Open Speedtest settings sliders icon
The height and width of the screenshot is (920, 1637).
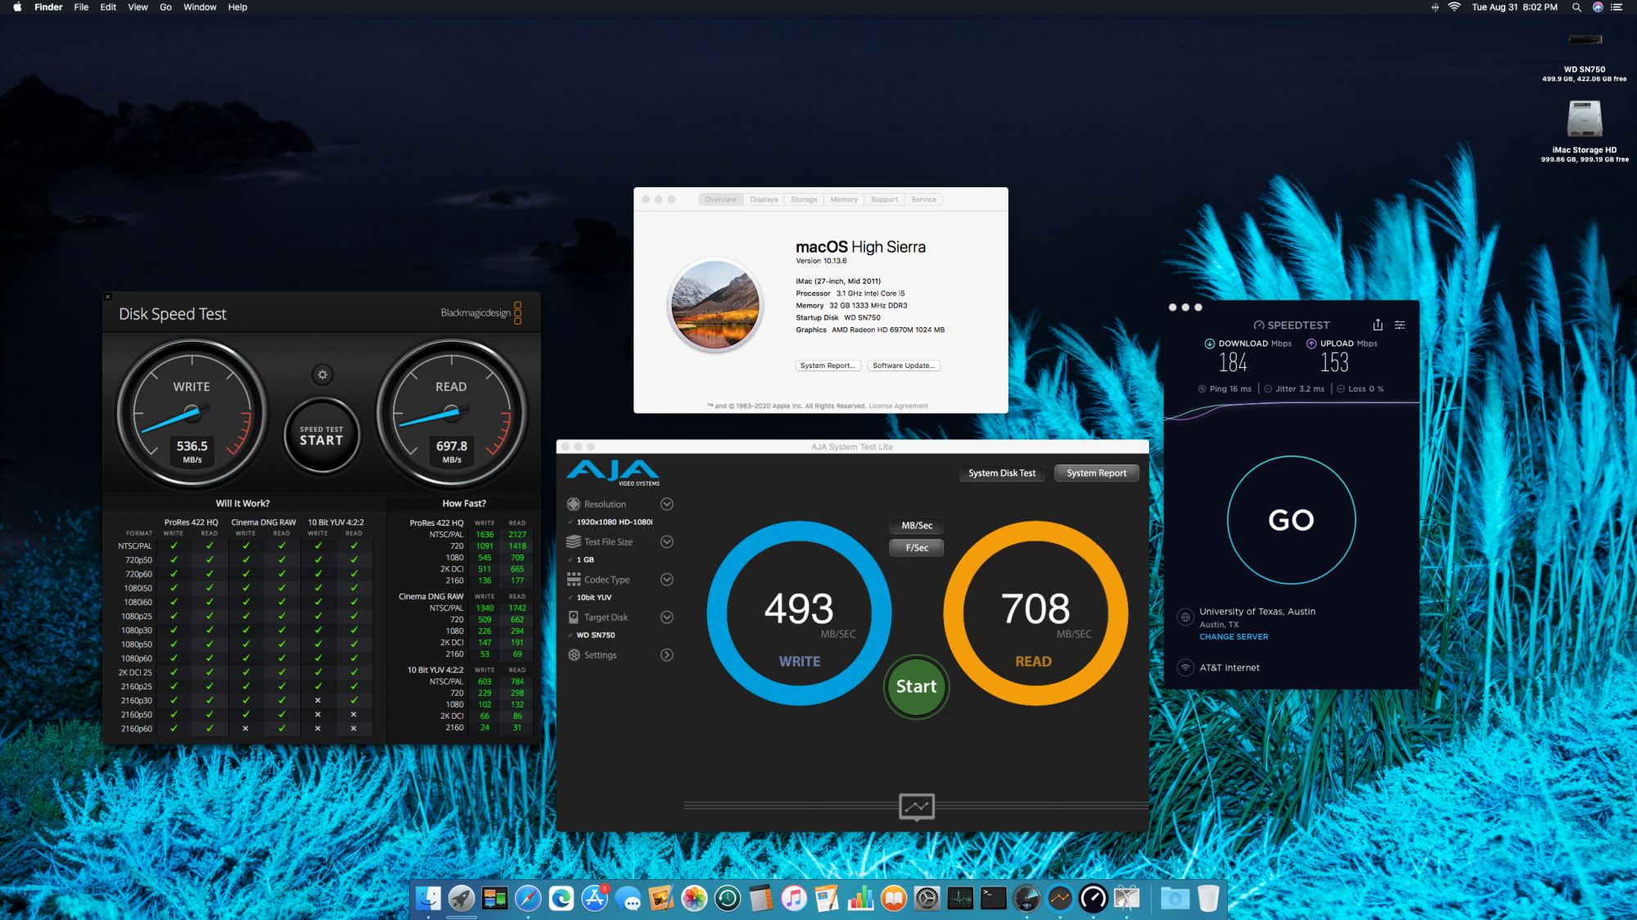[1400, 325]
